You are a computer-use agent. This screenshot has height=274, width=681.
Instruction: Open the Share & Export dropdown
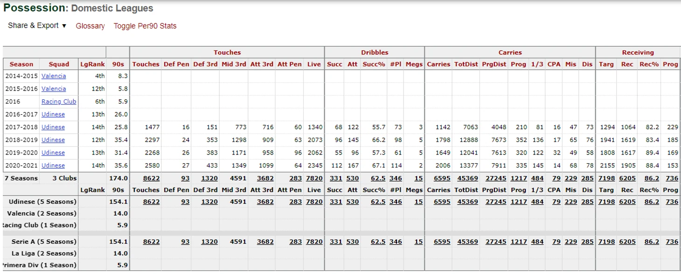(37, 26)
